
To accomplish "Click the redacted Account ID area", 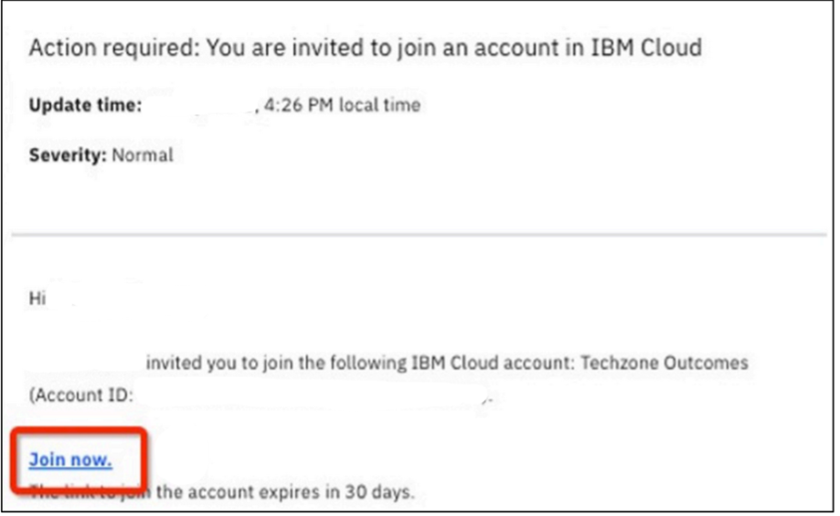I will (x=311, y=396).
